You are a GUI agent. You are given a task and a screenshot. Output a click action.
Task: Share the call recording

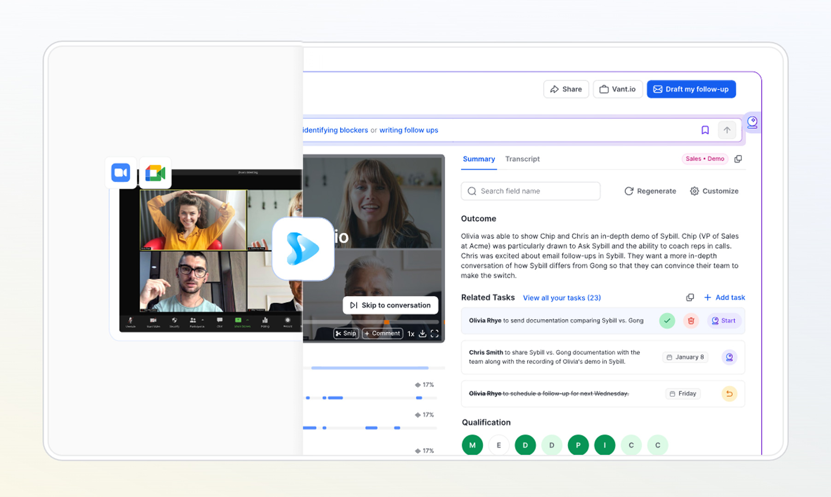click(x=566, y=89)
